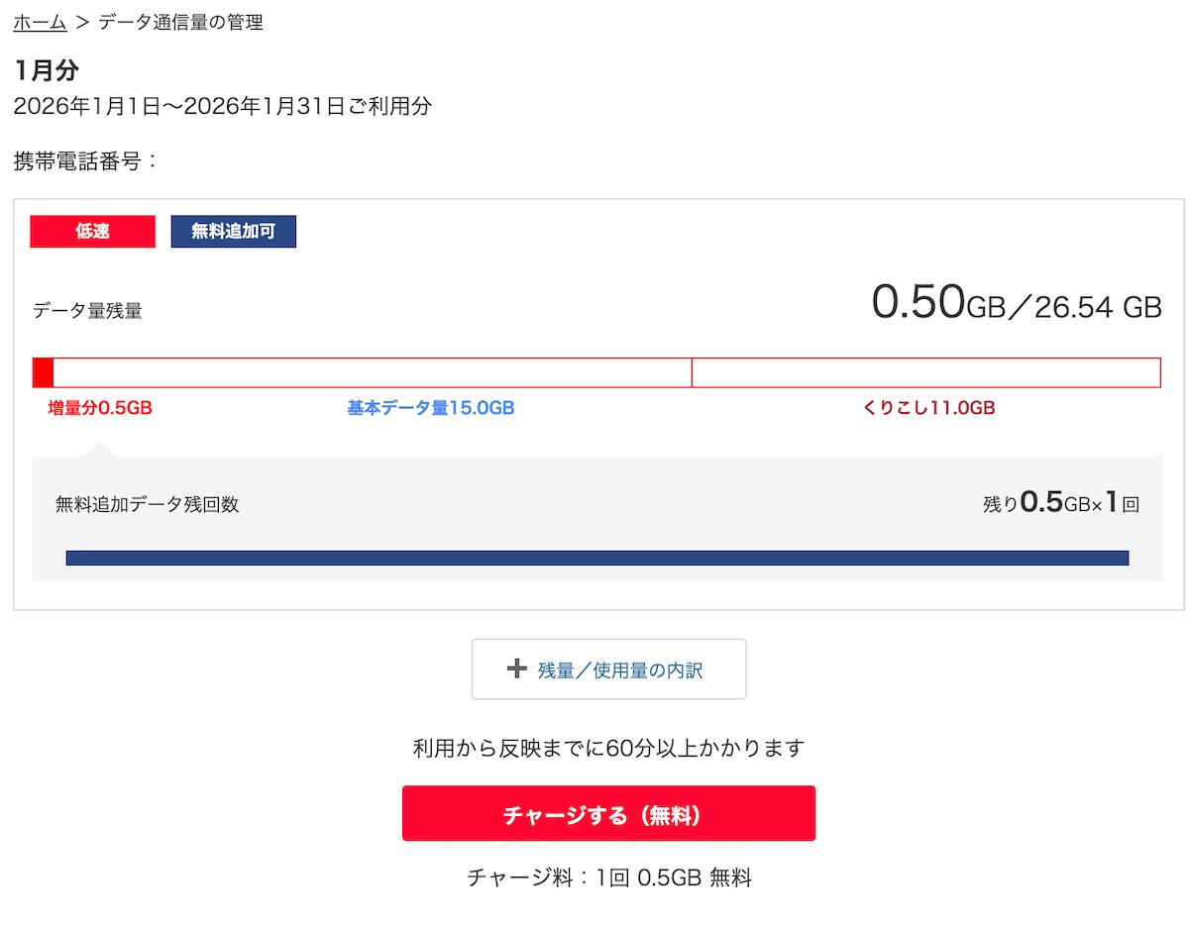Click the 基本データ量 section of the data bar

372,372
